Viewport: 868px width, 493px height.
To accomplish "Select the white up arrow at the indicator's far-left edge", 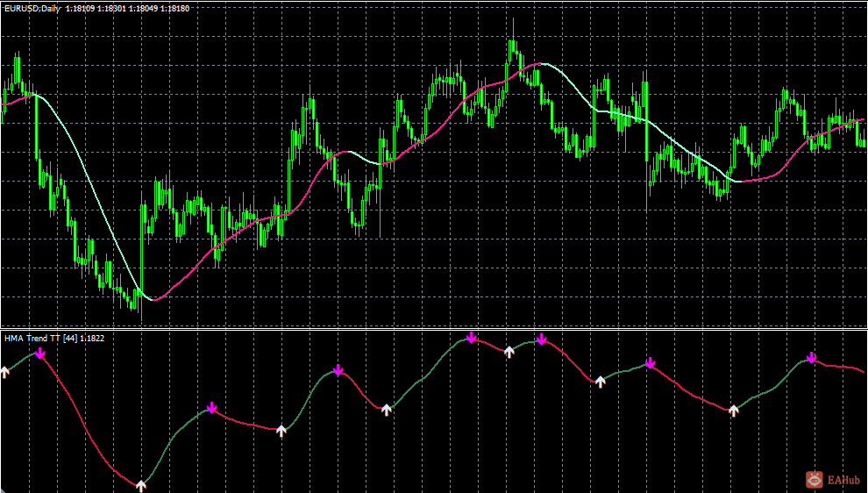I will click(5, 372).
